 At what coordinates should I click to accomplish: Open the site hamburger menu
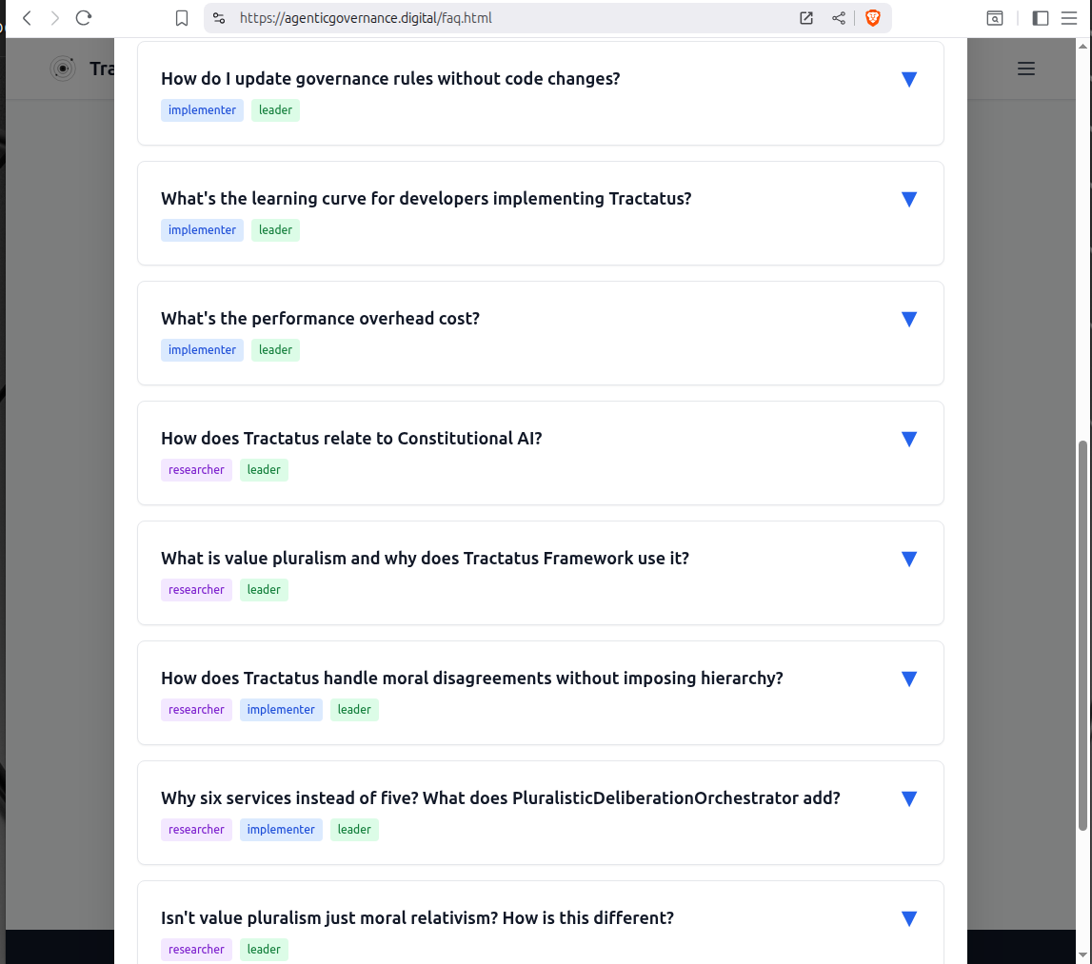(1025, 69)
